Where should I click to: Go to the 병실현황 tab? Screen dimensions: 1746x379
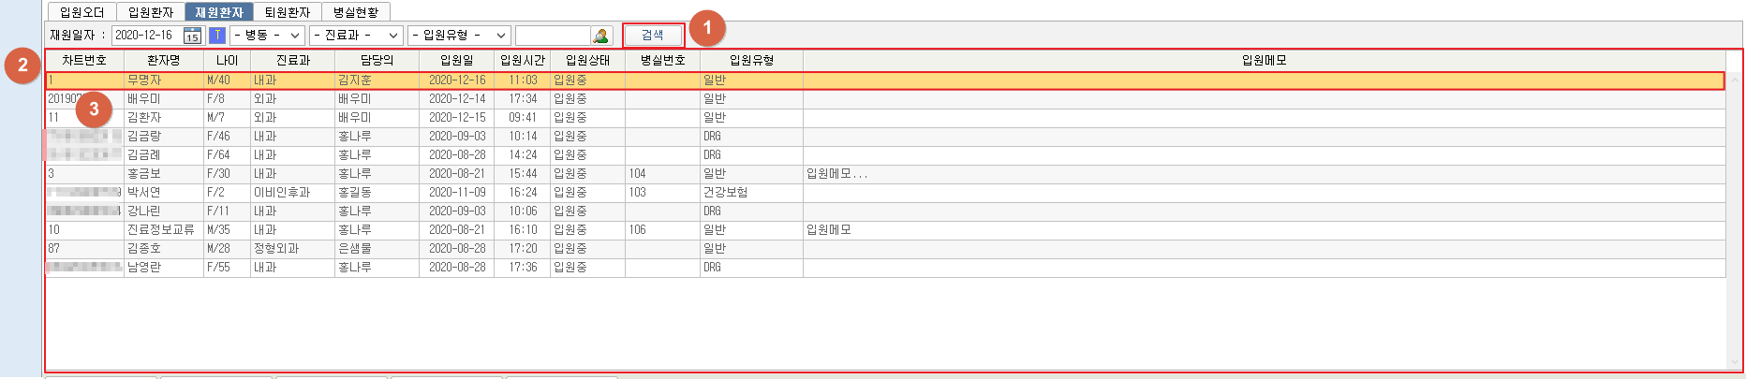[356, 12]
